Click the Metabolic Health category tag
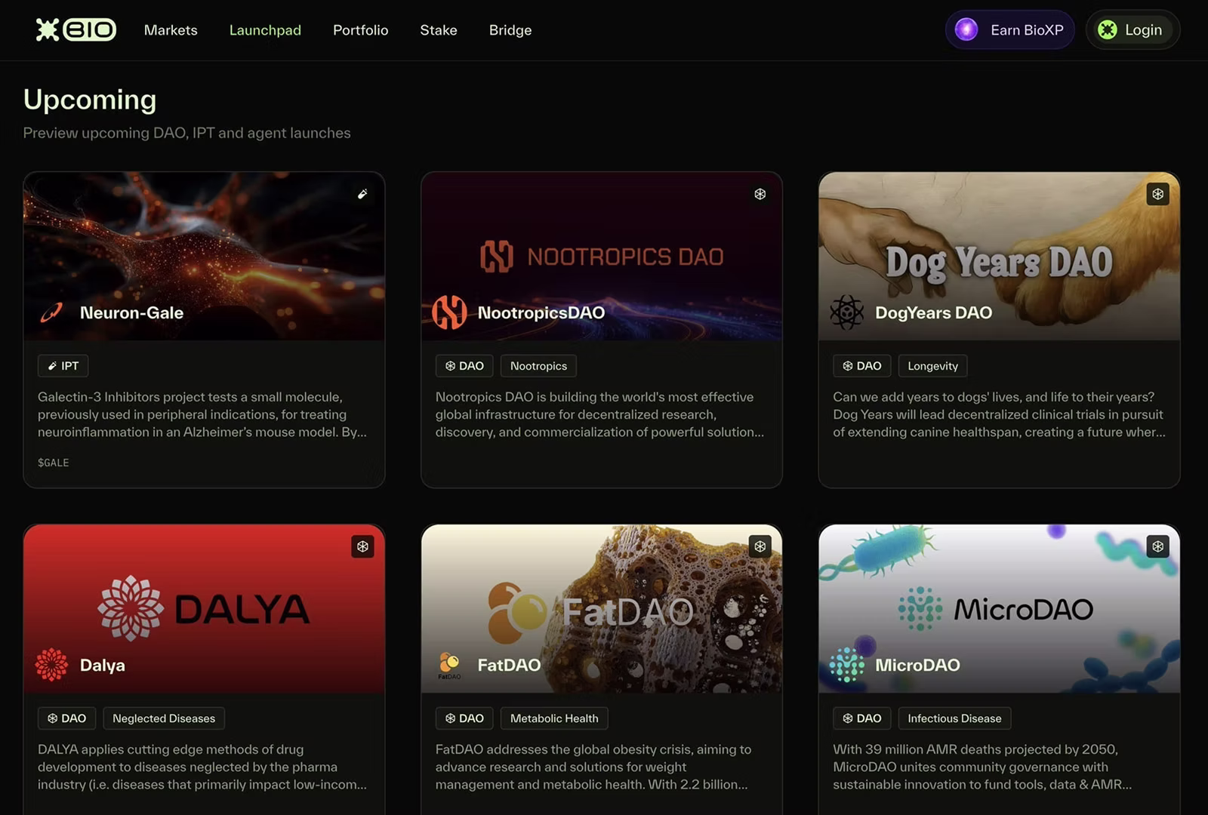The width and height of the screenshot is (1208, 815). click(x=554, y=718)
